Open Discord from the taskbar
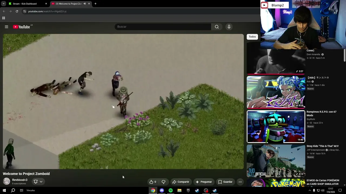Image resolution: width=346 pixels, height=194 pixels. click(162, 190)
